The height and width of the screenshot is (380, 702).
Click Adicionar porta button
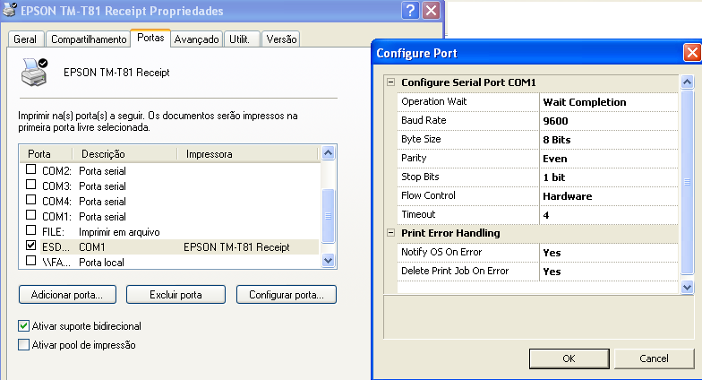click(x=67, y=295)
